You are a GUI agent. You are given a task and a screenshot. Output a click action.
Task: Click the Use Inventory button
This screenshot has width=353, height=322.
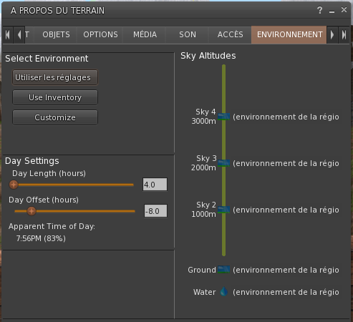coord(55,97)
